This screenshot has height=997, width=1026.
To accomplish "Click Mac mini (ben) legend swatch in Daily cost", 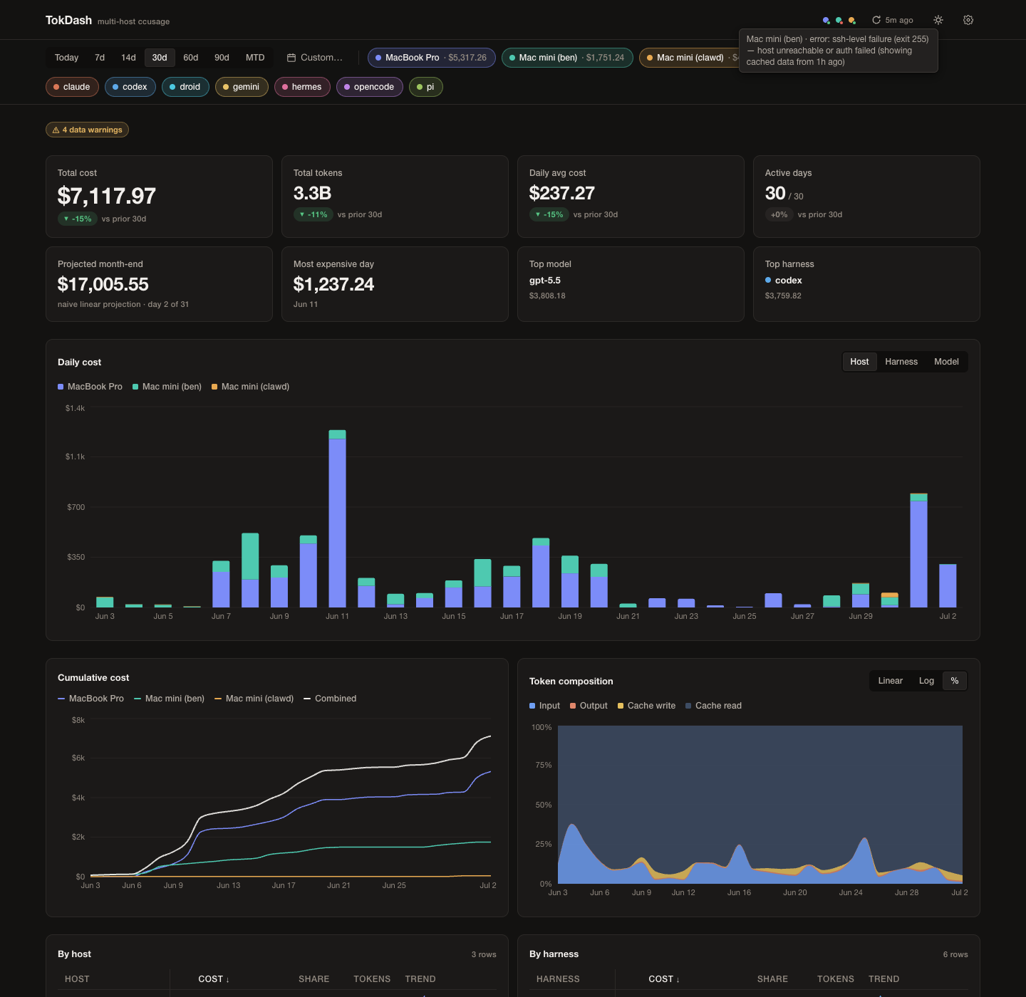I will (135, 387).
